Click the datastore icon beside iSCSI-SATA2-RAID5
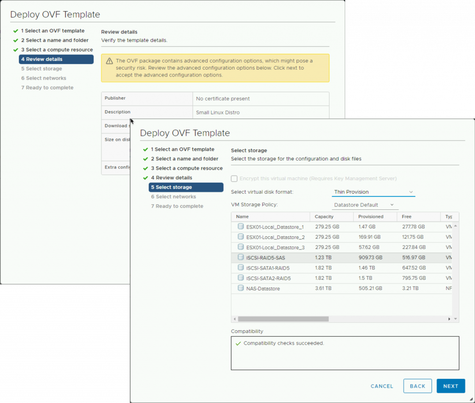This screenshot has width=475, height=403. (241, 277)
